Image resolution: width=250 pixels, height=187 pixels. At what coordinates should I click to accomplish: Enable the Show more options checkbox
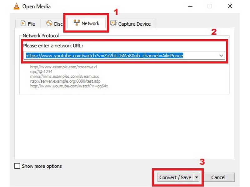pos(17,166)
